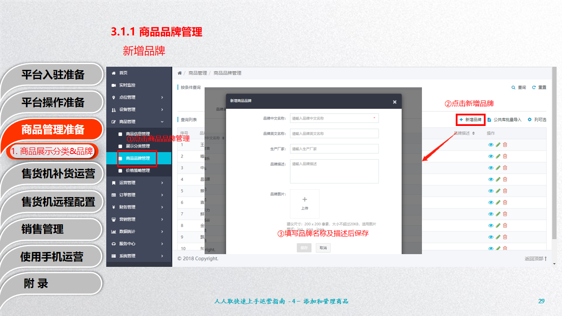562x316 pixels.
Task: Click the 实时监控 camera icon in sidebar
Action: [x=114, y=85]
